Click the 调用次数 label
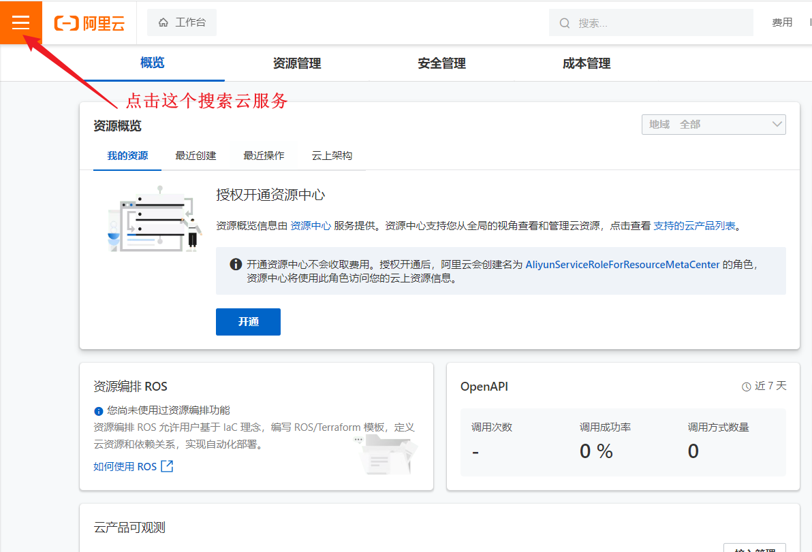The width and height of the screenshot is (812, 552). pos(491,427)
